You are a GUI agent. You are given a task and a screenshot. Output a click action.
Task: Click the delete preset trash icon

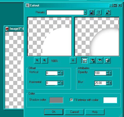point(99,13)
